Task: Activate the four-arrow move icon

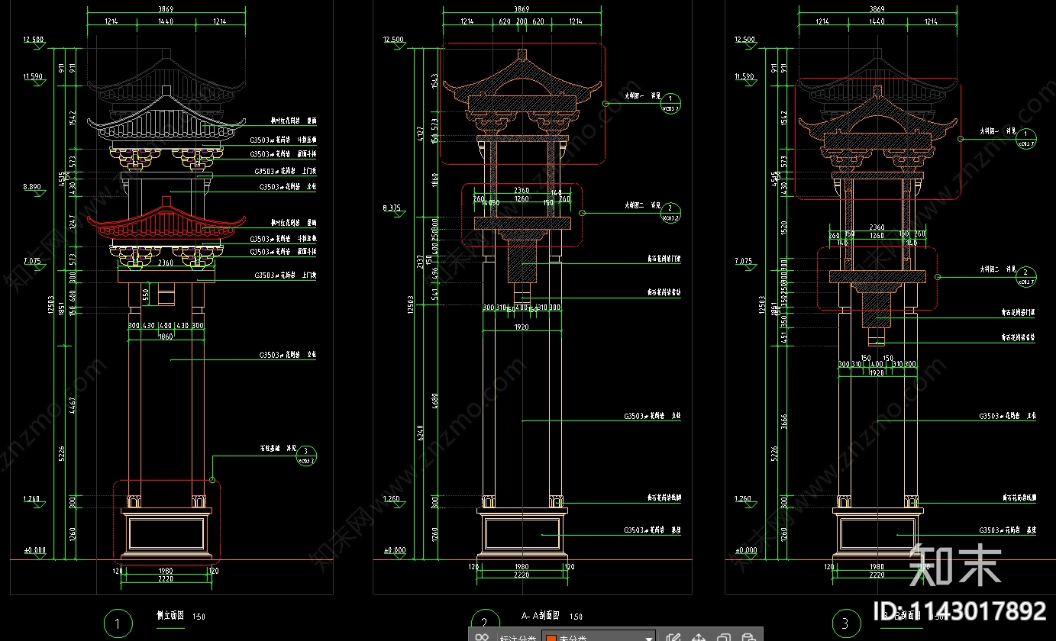Action: coord(698,637)
